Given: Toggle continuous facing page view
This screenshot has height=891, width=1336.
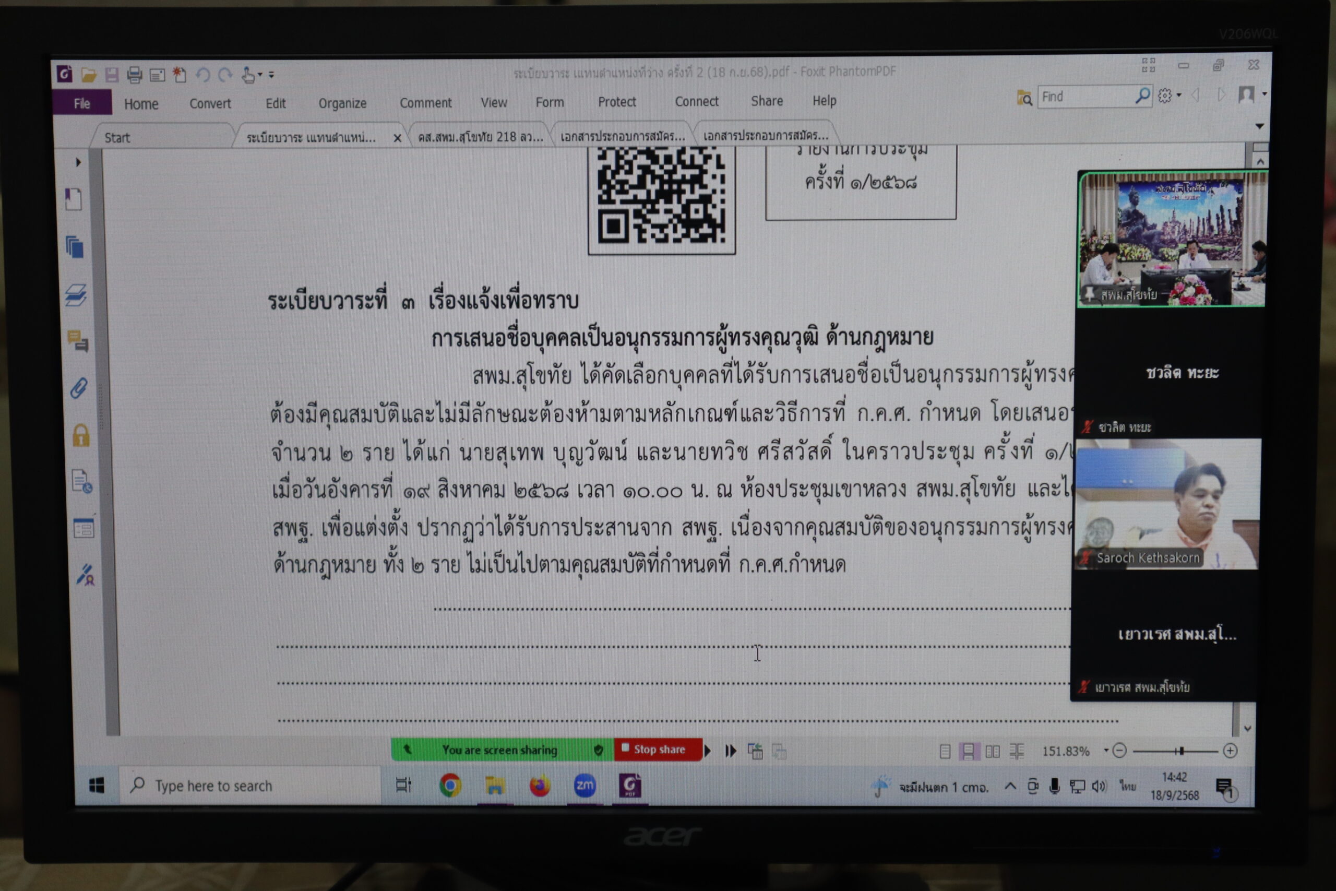Looking at the screenshot, I should pyautogui.click(x=1017, y=751).
